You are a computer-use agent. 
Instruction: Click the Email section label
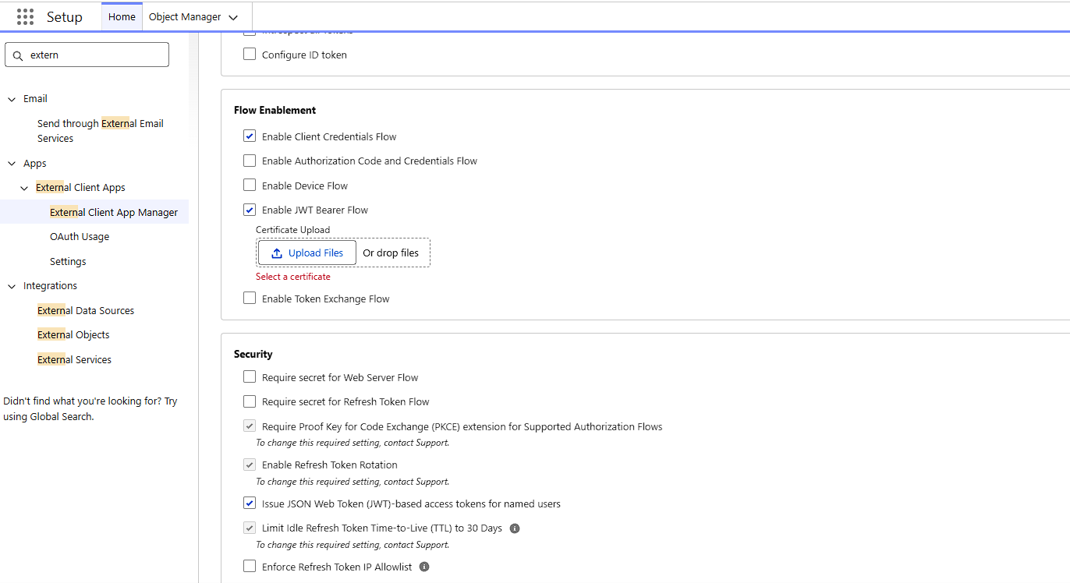click(x=35, y=99)
